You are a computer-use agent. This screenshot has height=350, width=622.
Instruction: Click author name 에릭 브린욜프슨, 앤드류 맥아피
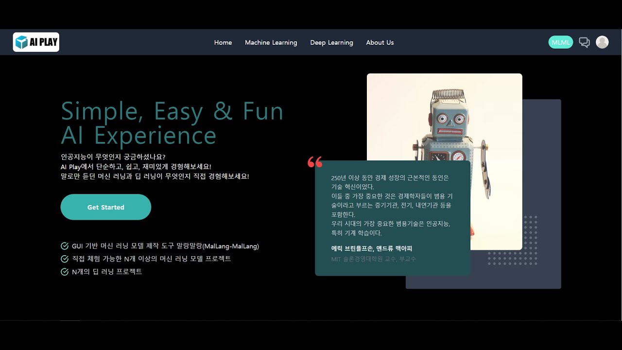(x=371, y=248)
